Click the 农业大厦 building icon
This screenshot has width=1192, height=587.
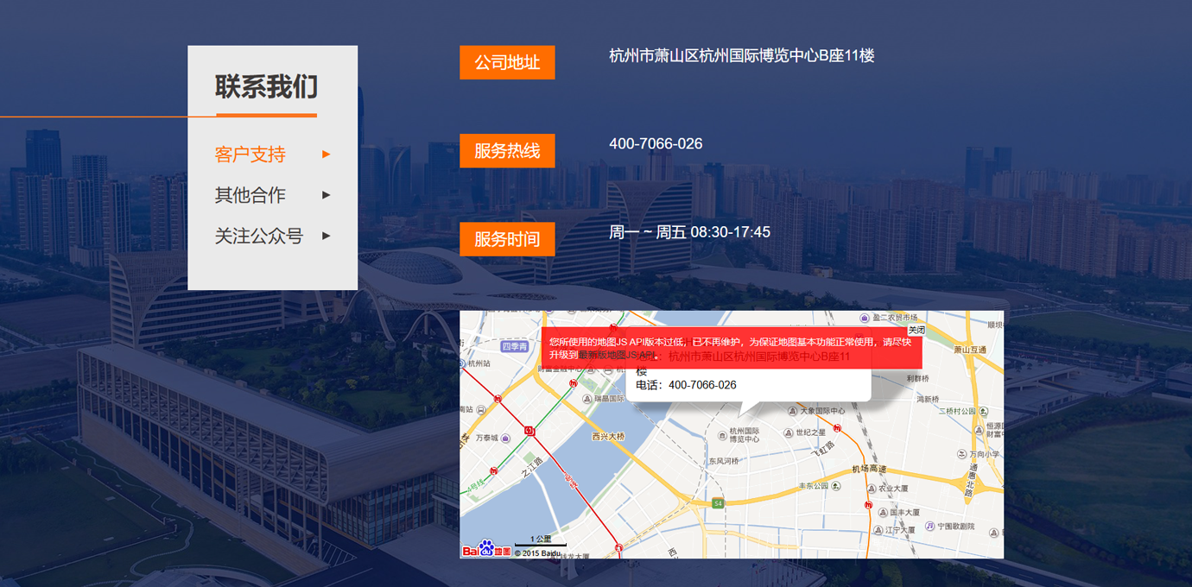pos(872,489)
